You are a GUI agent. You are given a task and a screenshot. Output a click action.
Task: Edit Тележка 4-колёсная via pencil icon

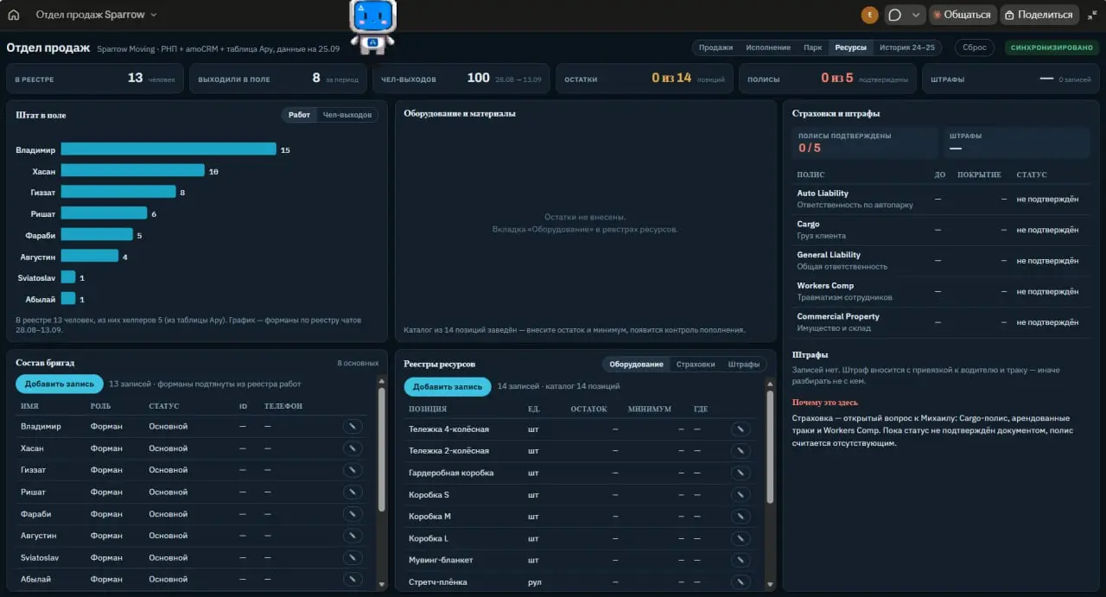(x=741, y=429)
